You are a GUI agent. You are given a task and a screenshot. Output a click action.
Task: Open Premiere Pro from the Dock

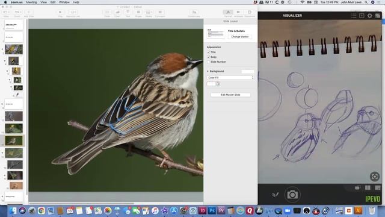[221, 211]
